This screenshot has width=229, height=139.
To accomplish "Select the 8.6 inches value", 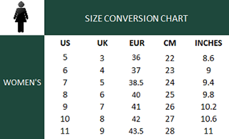I will [208, 58].
